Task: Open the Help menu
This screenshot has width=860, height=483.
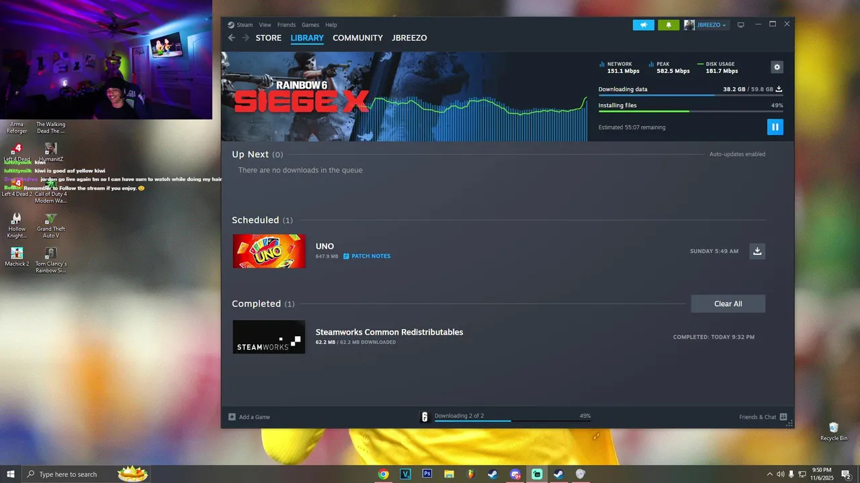Action: (331, 25)
